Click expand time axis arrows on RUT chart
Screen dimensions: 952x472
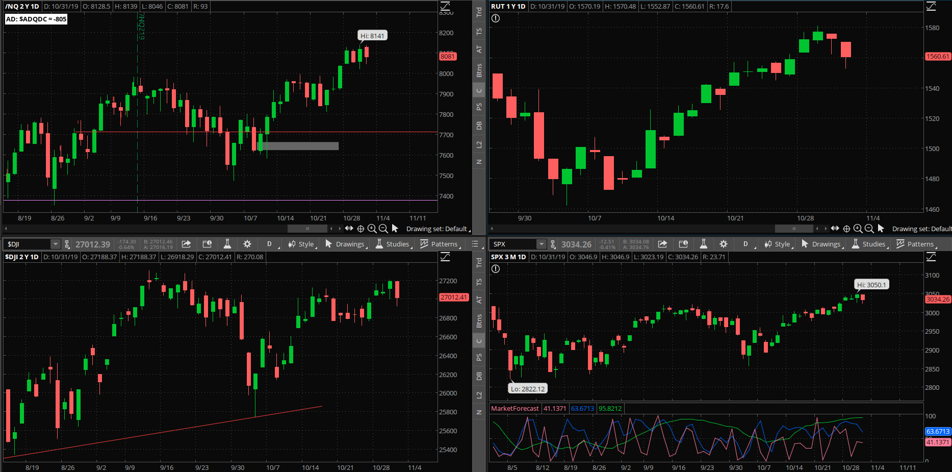(x=835, y=228)
